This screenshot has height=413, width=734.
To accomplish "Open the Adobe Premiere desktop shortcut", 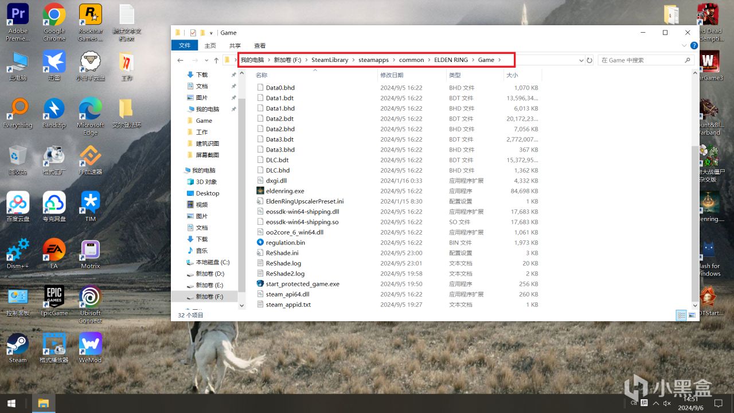I will 18,22.
